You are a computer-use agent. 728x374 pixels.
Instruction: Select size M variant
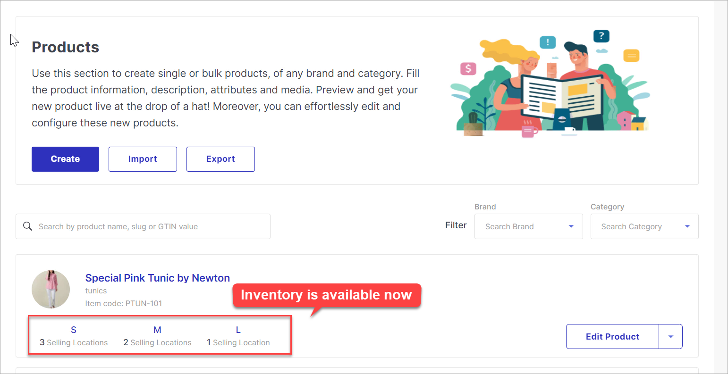pos(158,330)
